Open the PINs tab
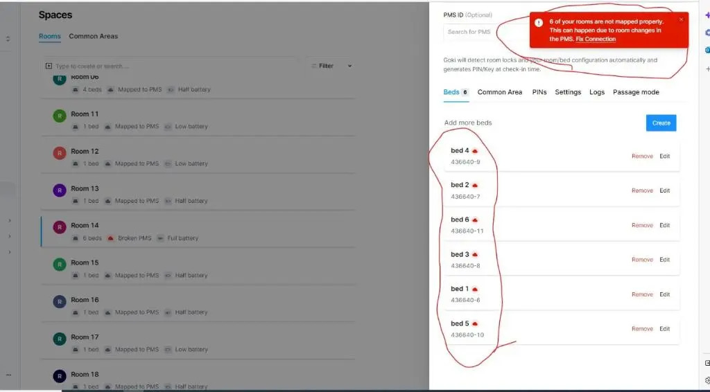710x392 pixels. (539, 92)
